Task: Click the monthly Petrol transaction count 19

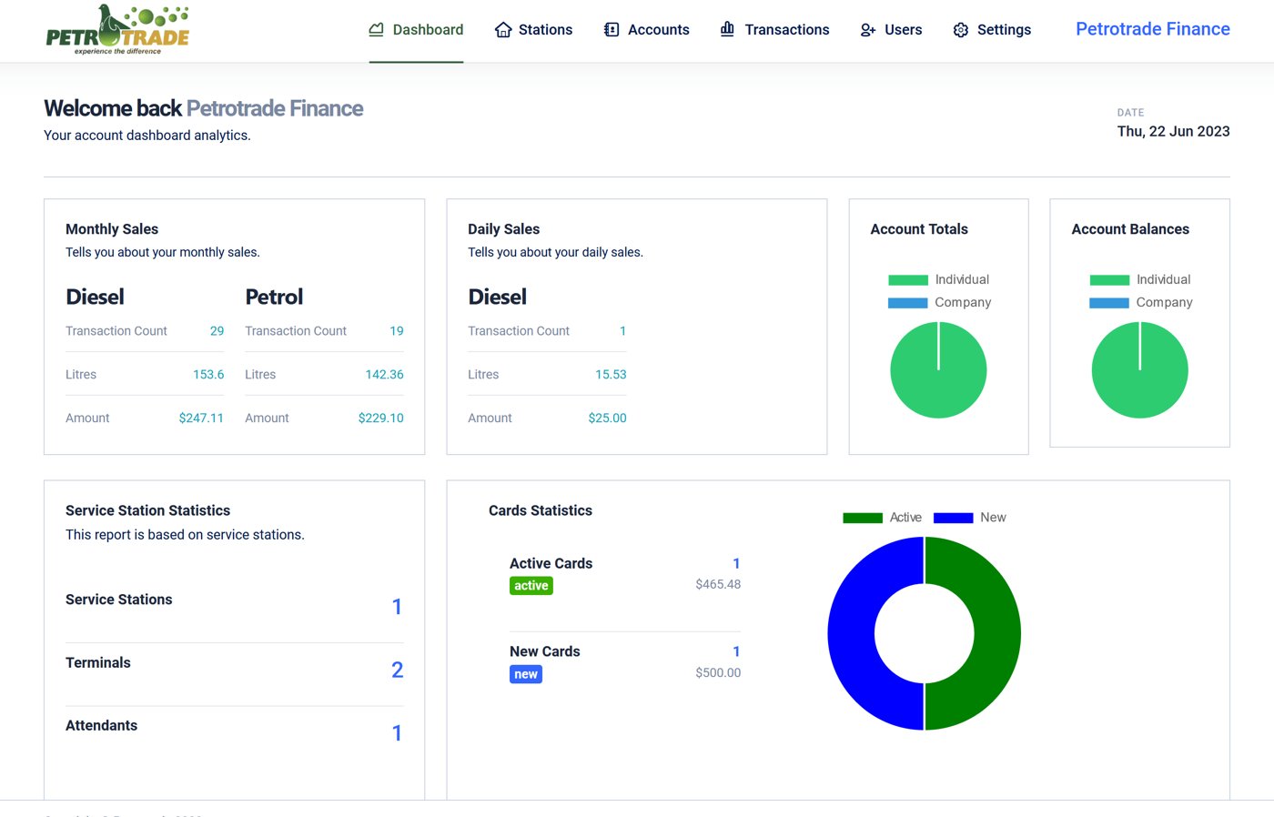Action: click(397, 331)
